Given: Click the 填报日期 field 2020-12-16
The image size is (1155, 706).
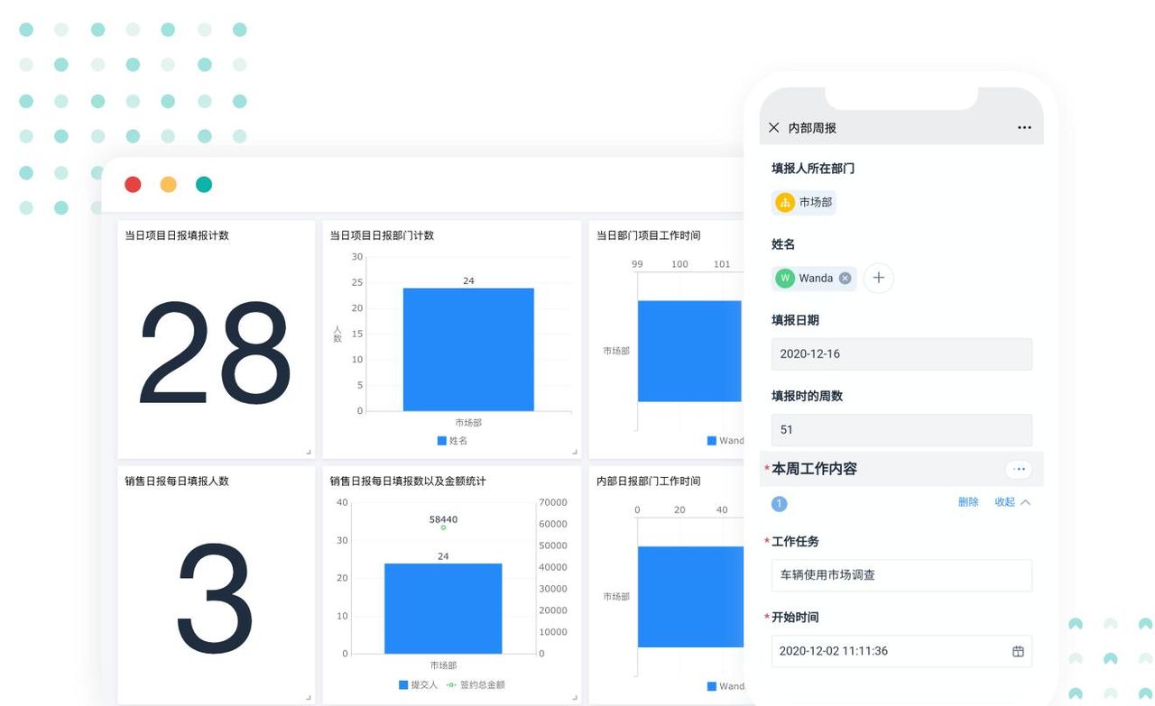Looking at the screenshot, I should [901, 354].
